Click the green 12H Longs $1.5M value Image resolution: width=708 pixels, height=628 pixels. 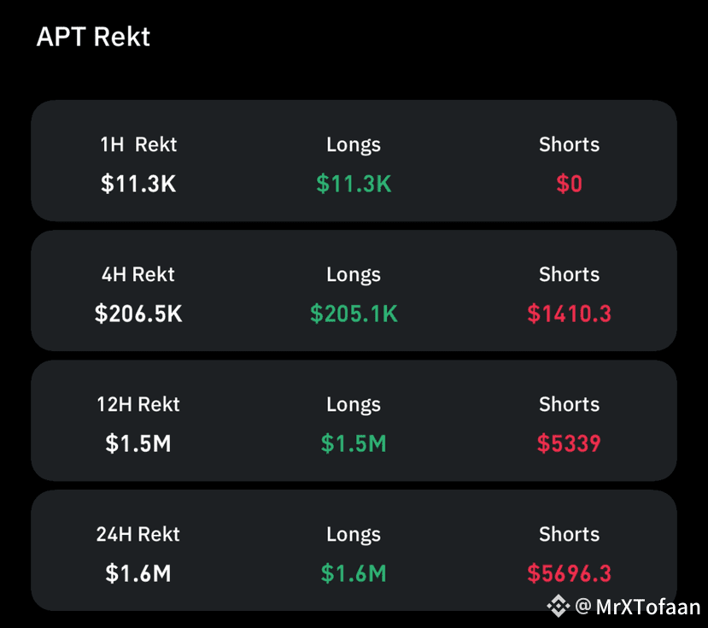point(354,443)
